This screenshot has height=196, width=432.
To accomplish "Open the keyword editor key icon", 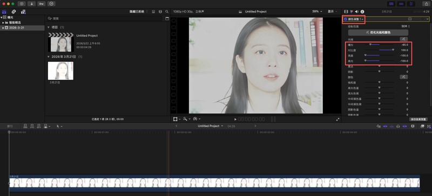I will 42,4.
